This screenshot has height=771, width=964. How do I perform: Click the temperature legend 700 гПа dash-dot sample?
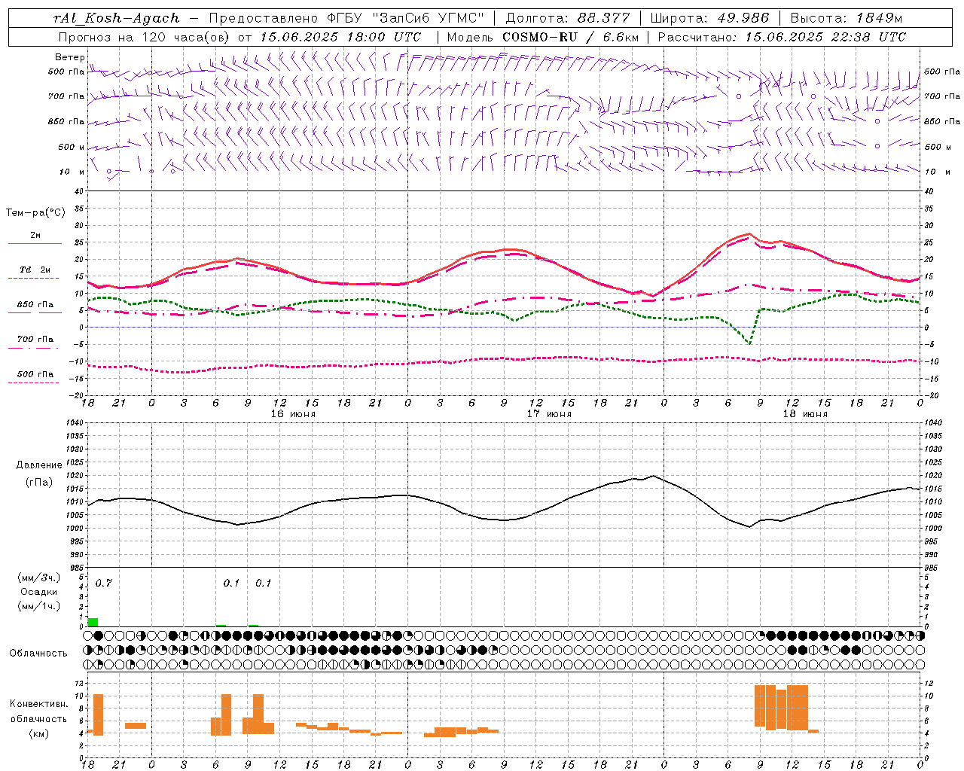tap(35, 348)
